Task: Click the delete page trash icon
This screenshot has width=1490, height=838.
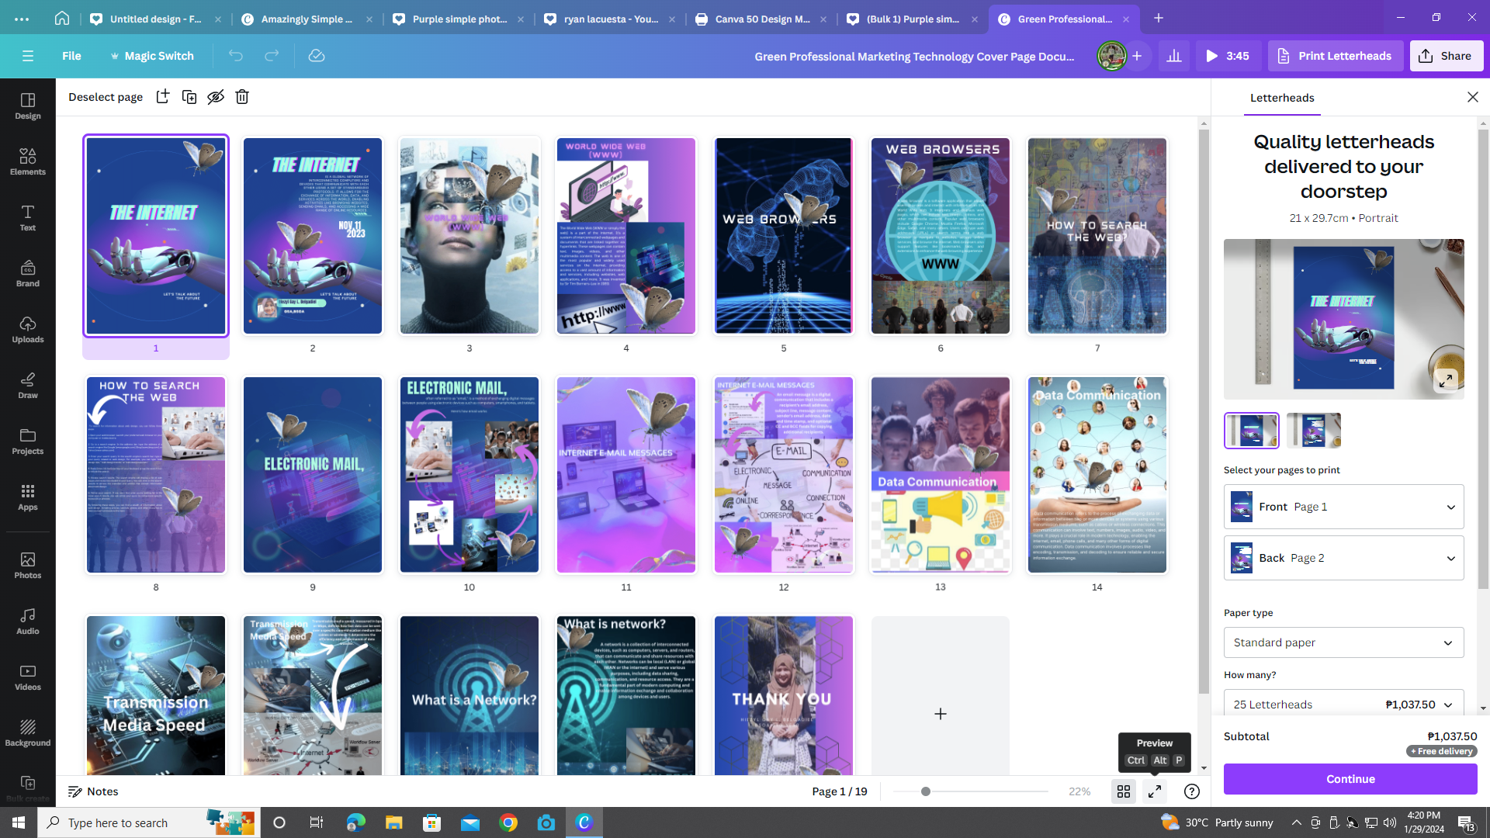Action: pos(242,97)
